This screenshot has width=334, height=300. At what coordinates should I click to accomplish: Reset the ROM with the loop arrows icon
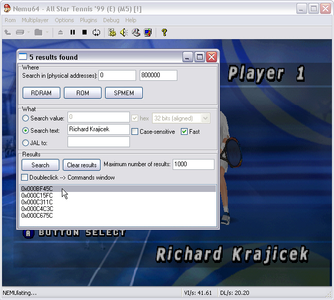tap(96, 32)
